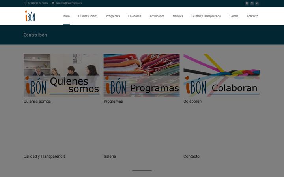Screen dimensions: 284x177
Task: Open Programas in navigation bar
Action: pyautogui.click(x=113, y=16)
